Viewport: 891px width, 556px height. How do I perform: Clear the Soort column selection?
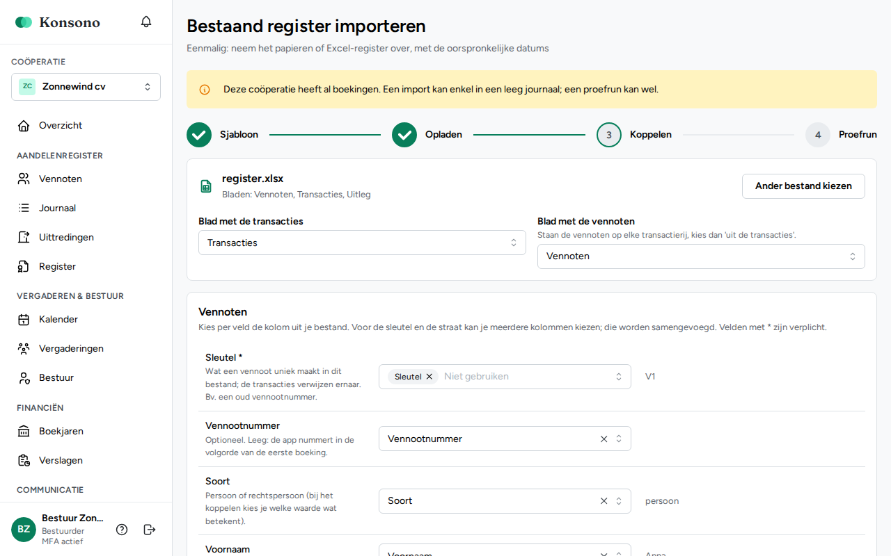click(604, 501)
